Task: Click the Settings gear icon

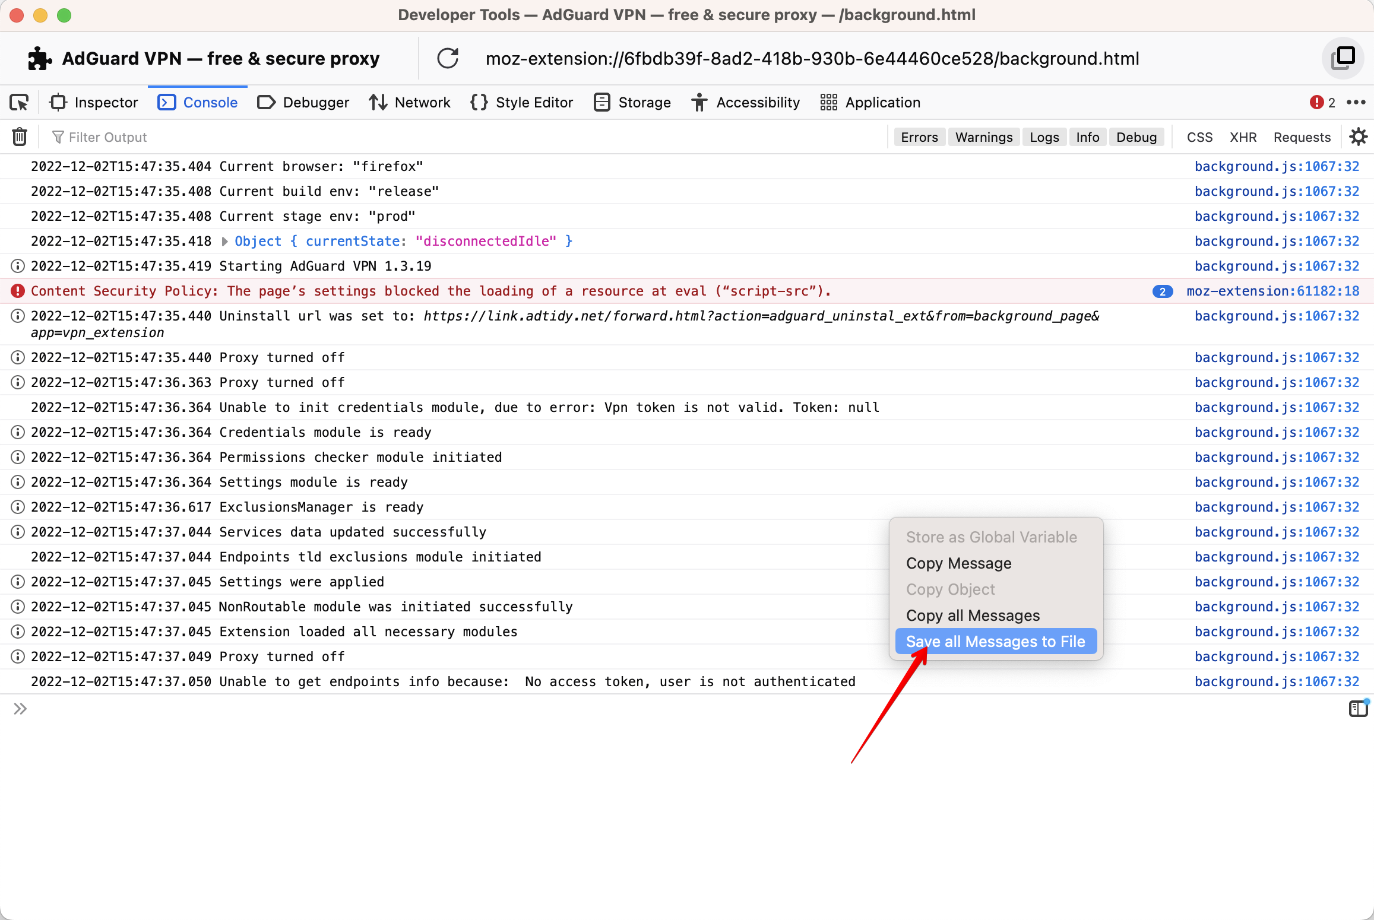Action: 1357,135
